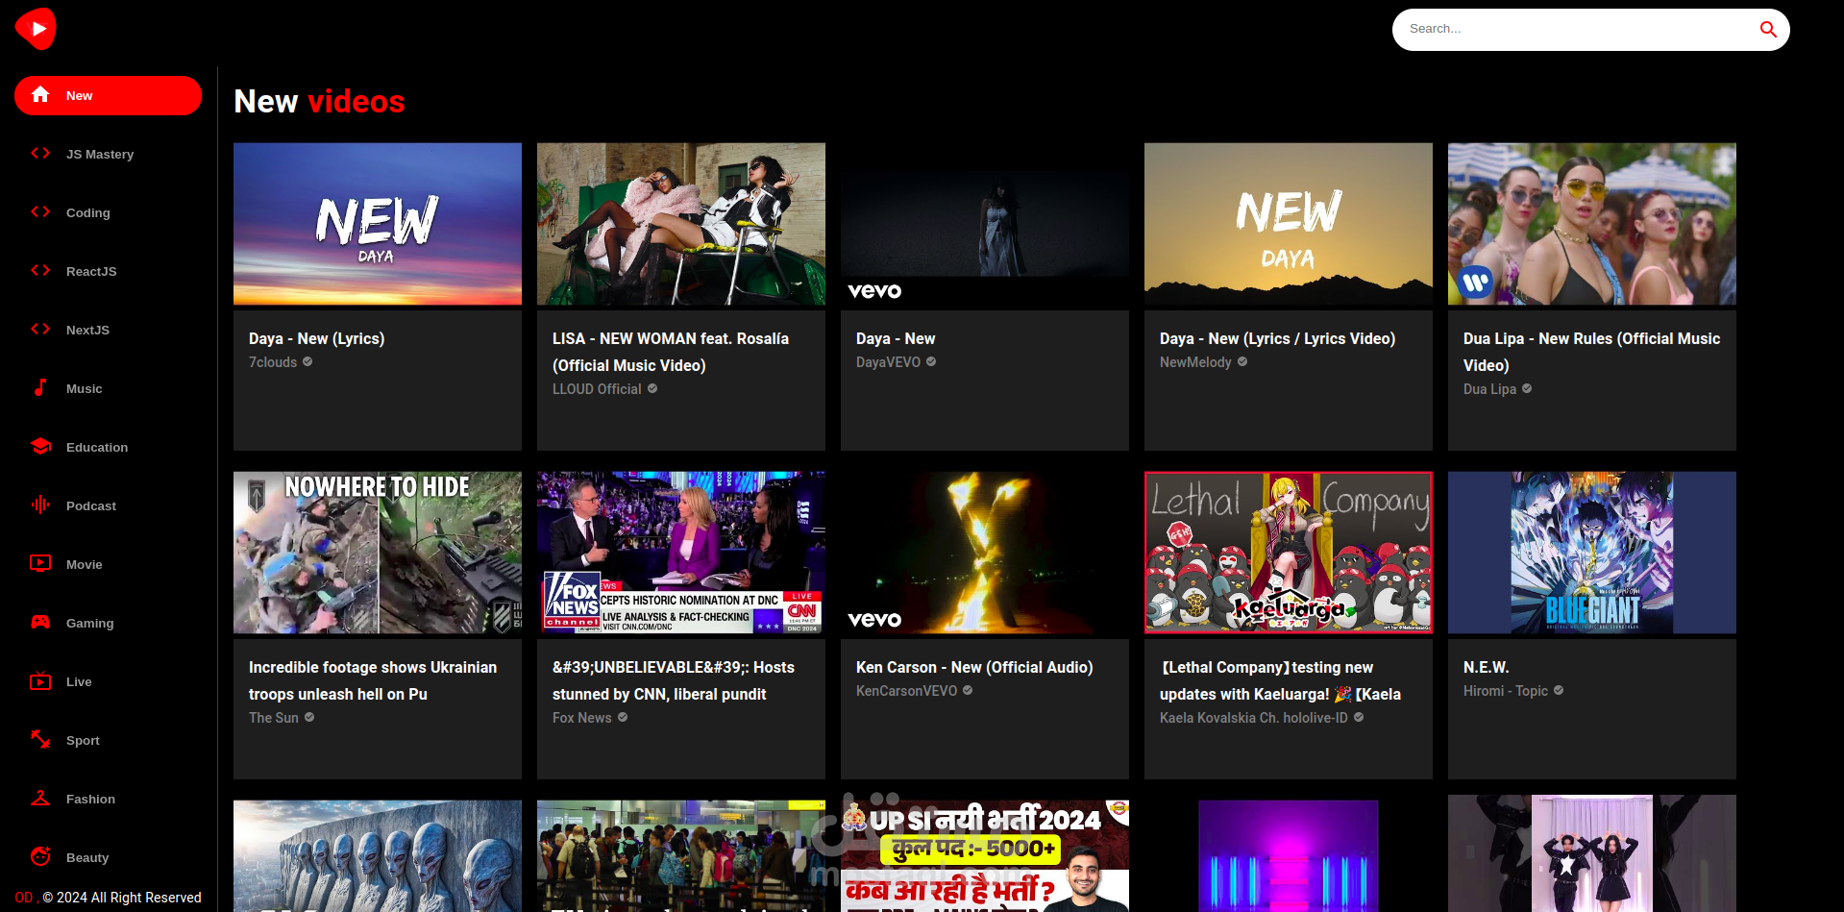Click verified badge next to NewMelody
Viewport: 1844px width, 912px height.
click(1242, 361)
